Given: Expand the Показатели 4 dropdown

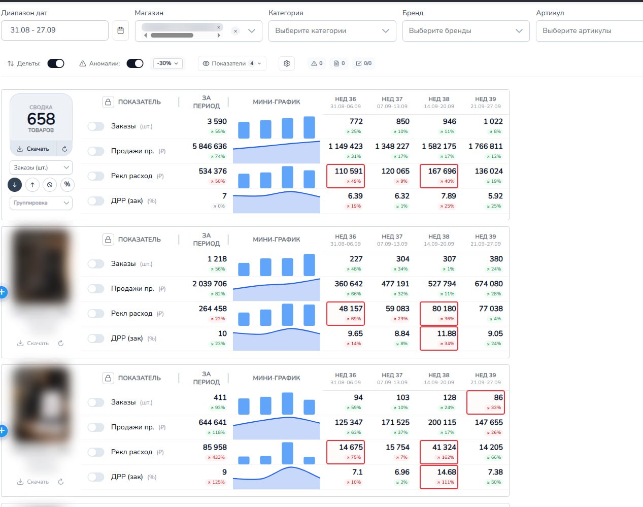Looking at the screenshot, I should point(232,63).
